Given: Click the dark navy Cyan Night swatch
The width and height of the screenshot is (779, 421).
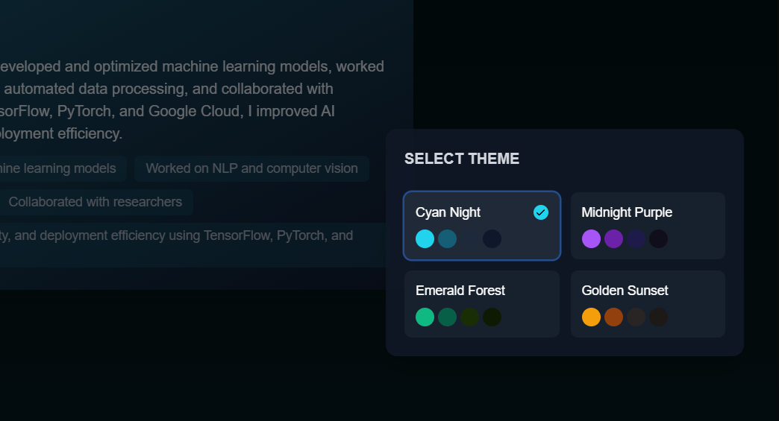Looking at the screenshot, I should click(x=492, y=238).
